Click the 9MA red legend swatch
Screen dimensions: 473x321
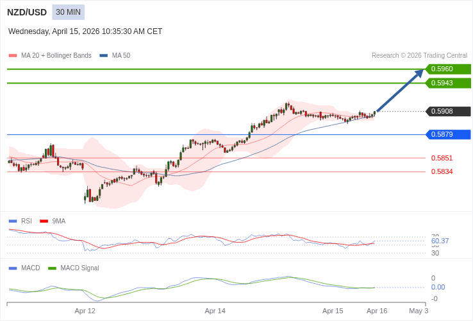(x=44, y=221)
